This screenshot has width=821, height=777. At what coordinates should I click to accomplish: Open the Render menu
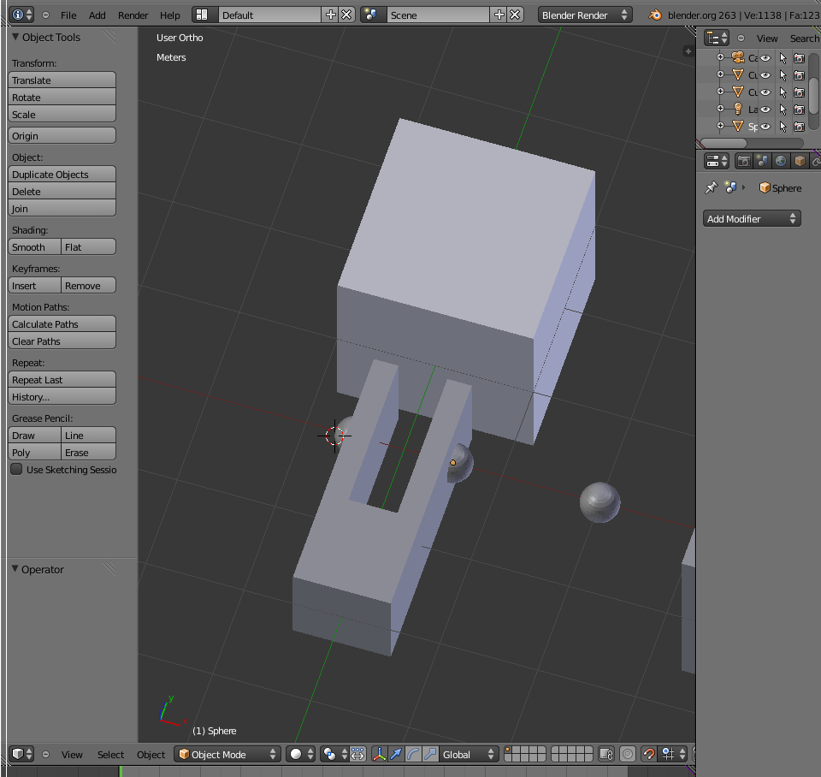pyautogui.click(x=133, y=15)
